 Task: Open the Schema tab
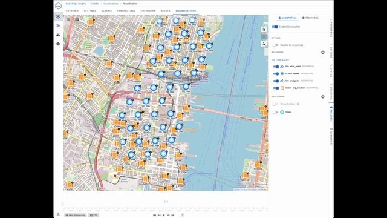click(106, 11)
